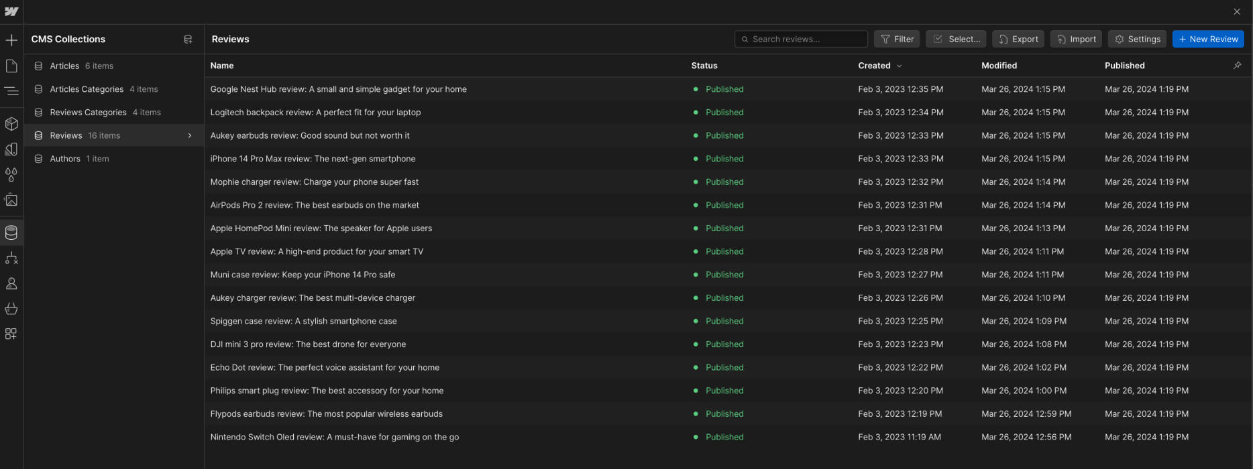Expand the Reviews collection chevron
1253x469 pixels.
(190, 135)
